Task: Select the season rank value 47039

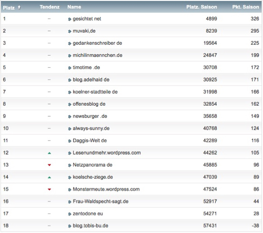Action: [x=210, y=177]
